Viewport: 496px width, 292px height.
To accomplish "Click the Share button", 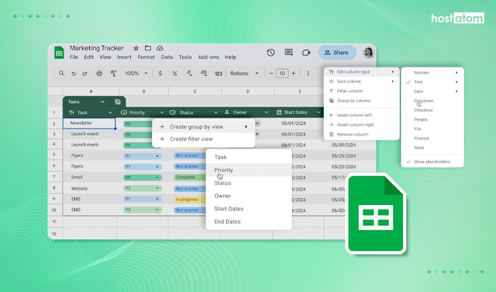I will point(337,53).
